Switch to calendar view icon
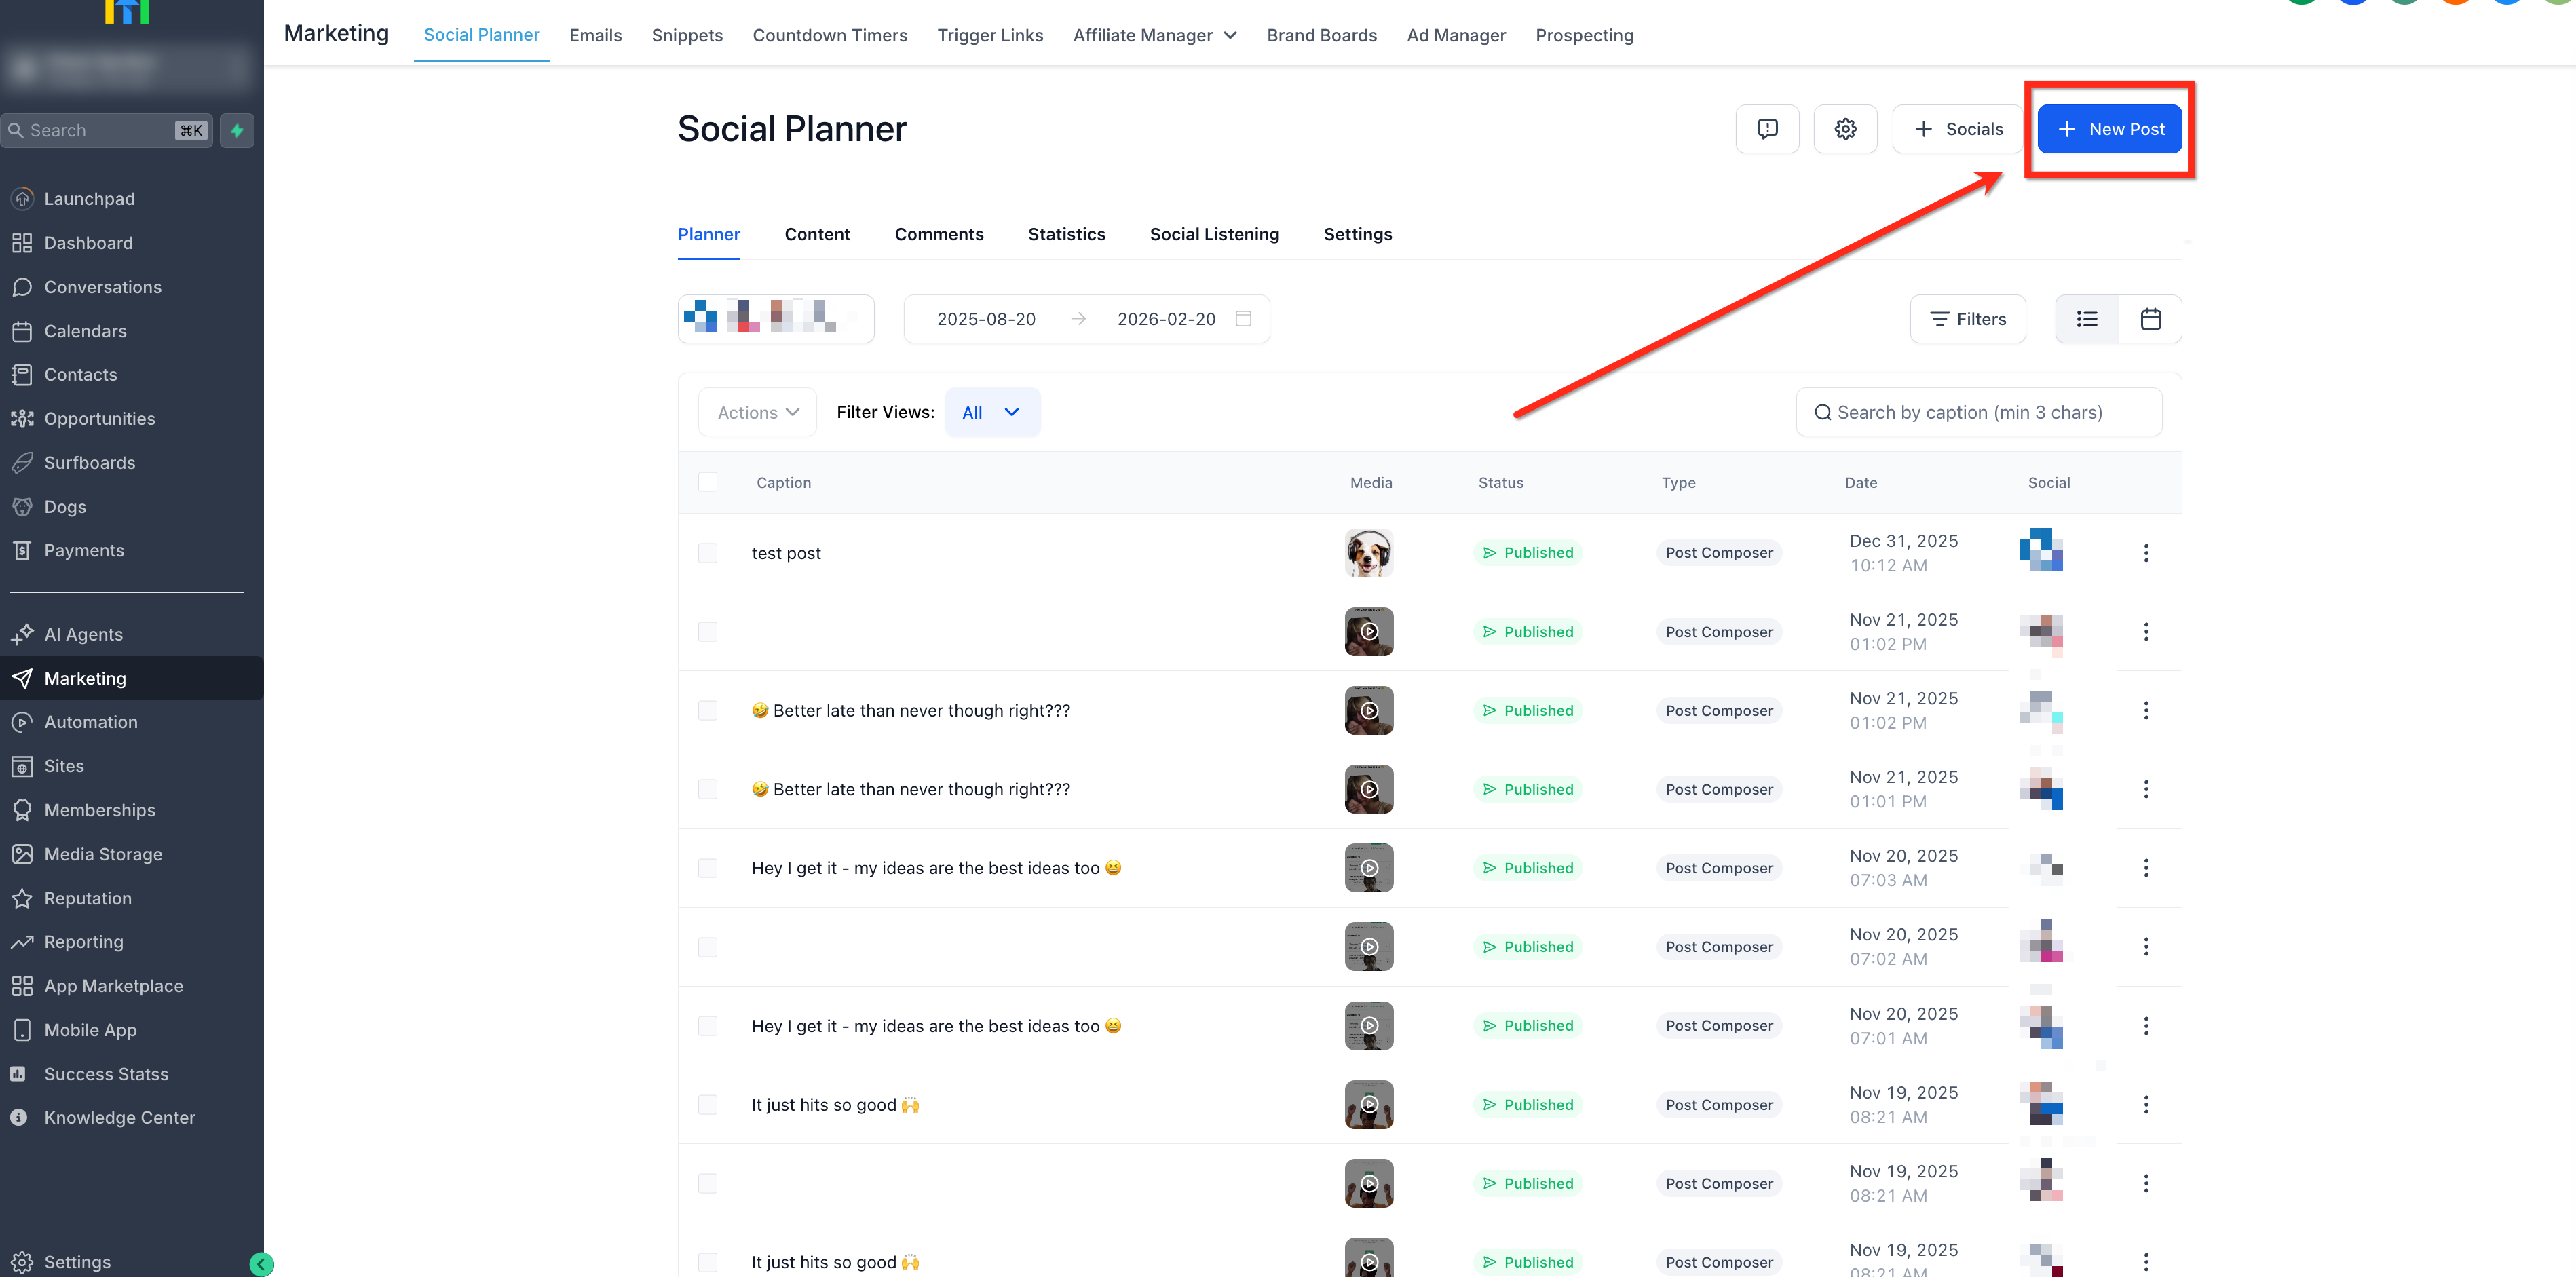The height and width of the screenshot is (1277, 2576). coord(2150,319)
